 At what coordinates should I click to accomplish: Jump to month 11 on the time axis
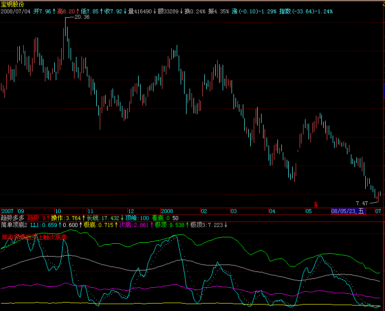[x=90, y=211]
